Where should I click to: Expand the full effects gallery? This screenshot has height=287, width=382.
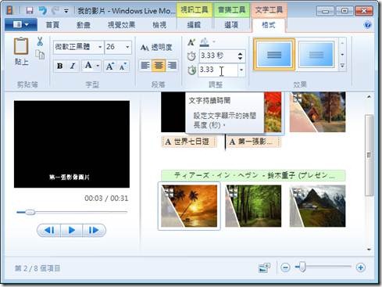coord(342,66)
